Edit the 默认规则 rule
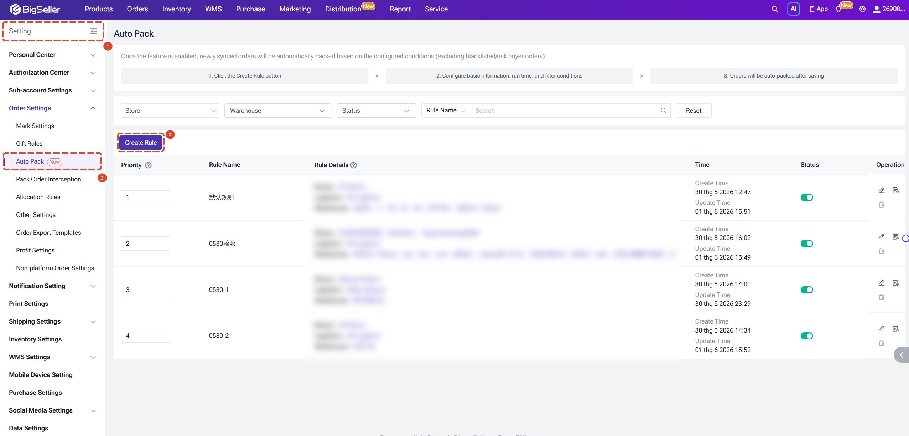 (x=881, y=191)
